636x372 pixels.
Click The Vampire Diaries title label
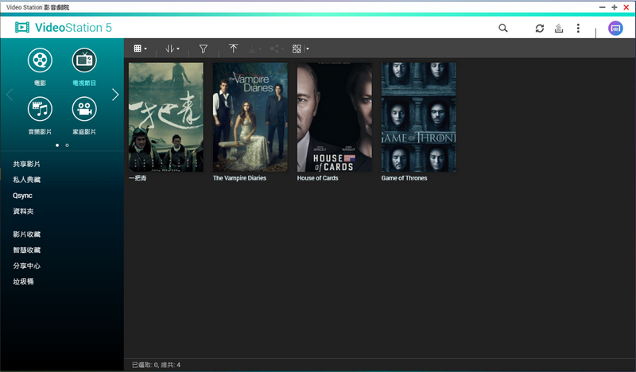[x=239, y=178]
